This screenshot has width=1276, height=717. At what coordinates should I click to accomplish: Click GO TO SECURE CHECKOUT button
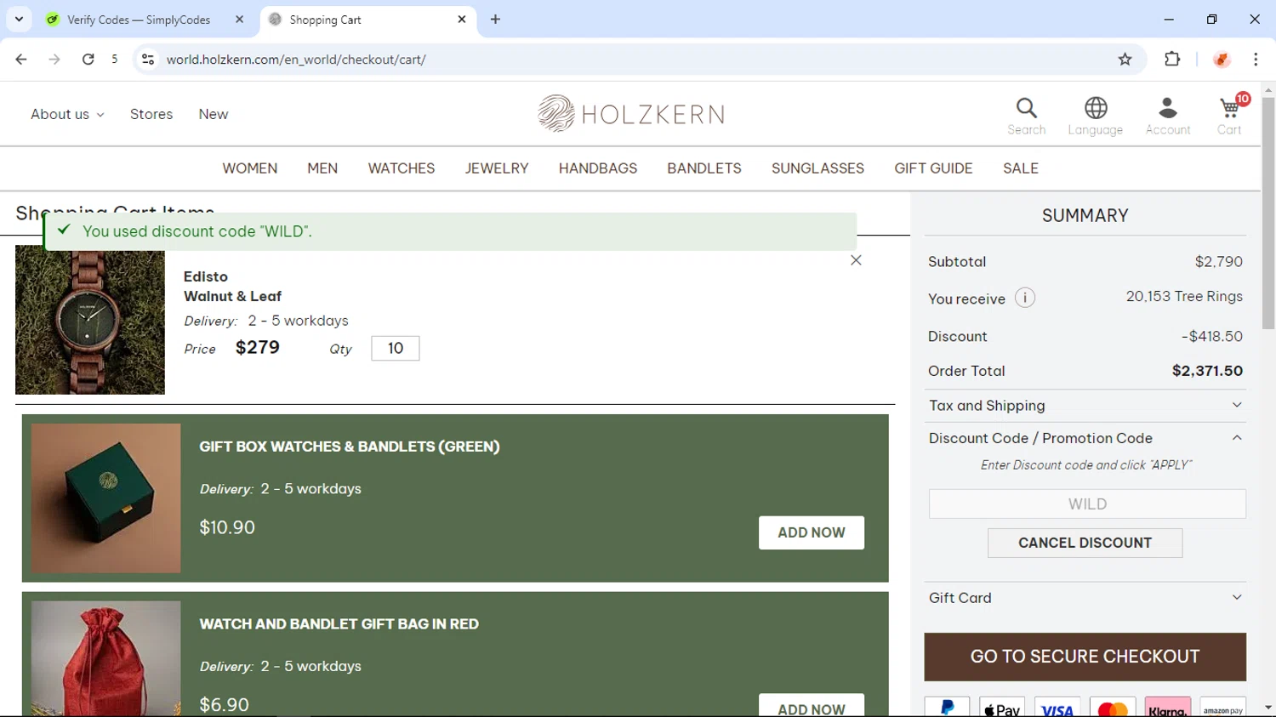pyautogui.click(x=1085, y=657)
